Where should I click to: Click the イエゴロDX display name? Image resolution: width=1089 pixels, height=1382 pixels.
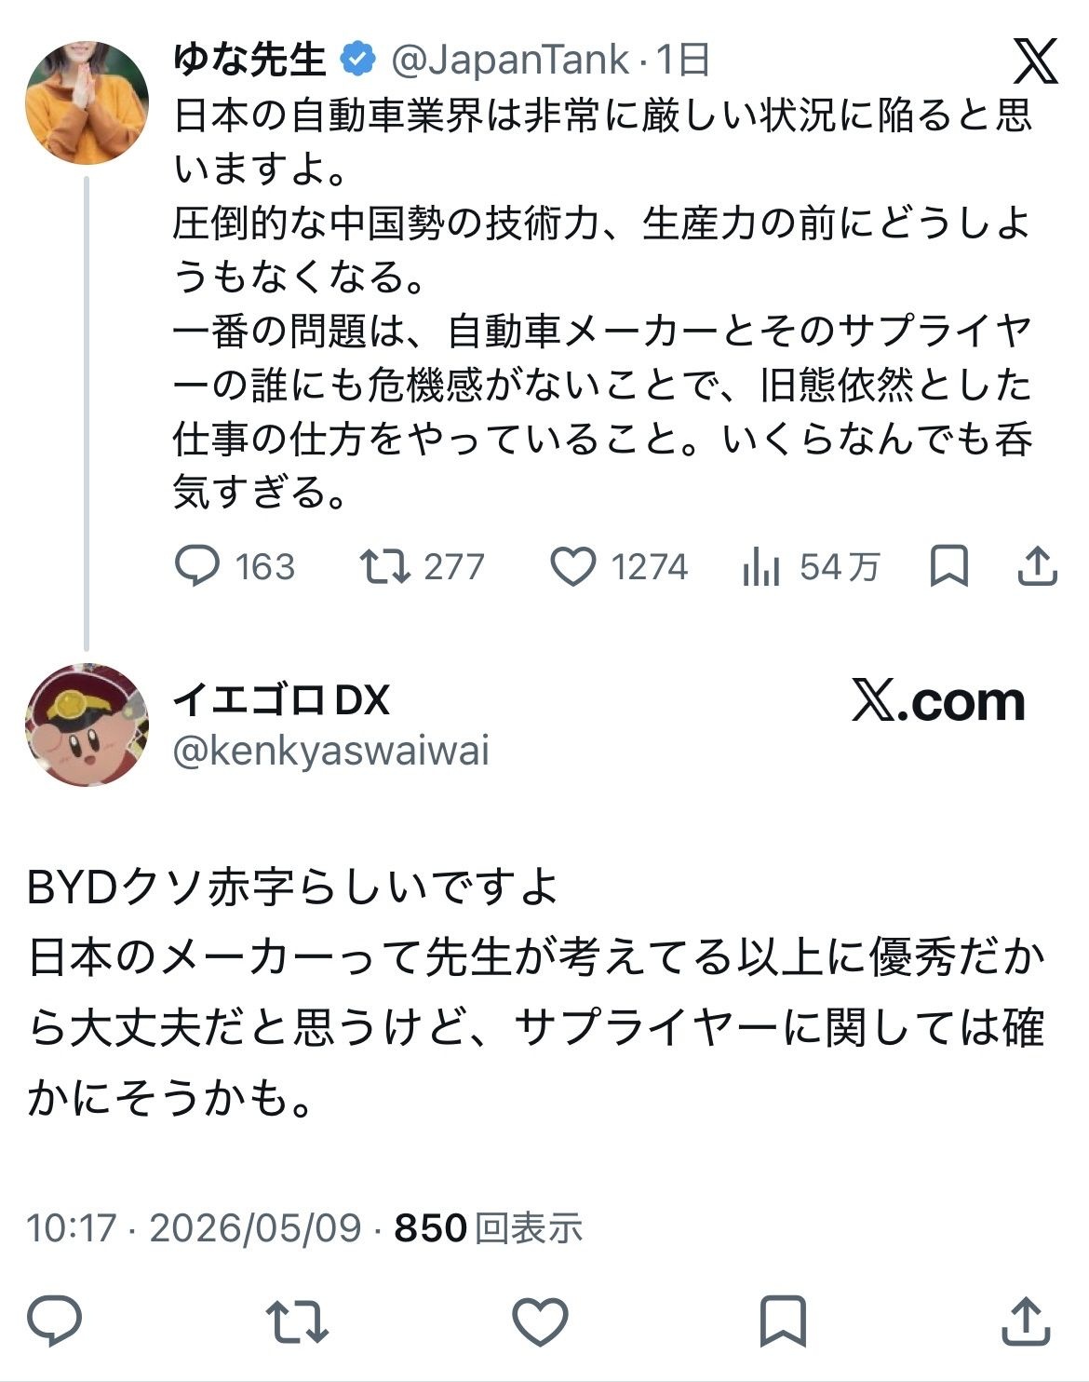(x=282, y=699)
